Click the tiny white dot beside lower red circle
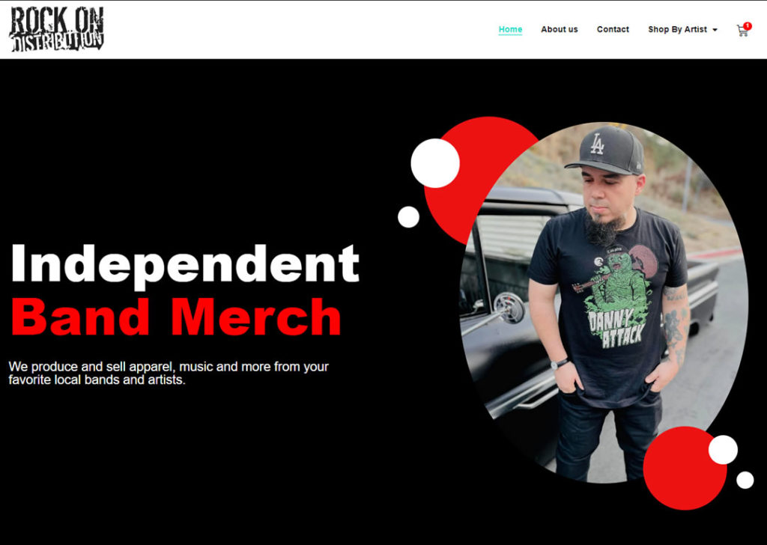 coord(745,480)
